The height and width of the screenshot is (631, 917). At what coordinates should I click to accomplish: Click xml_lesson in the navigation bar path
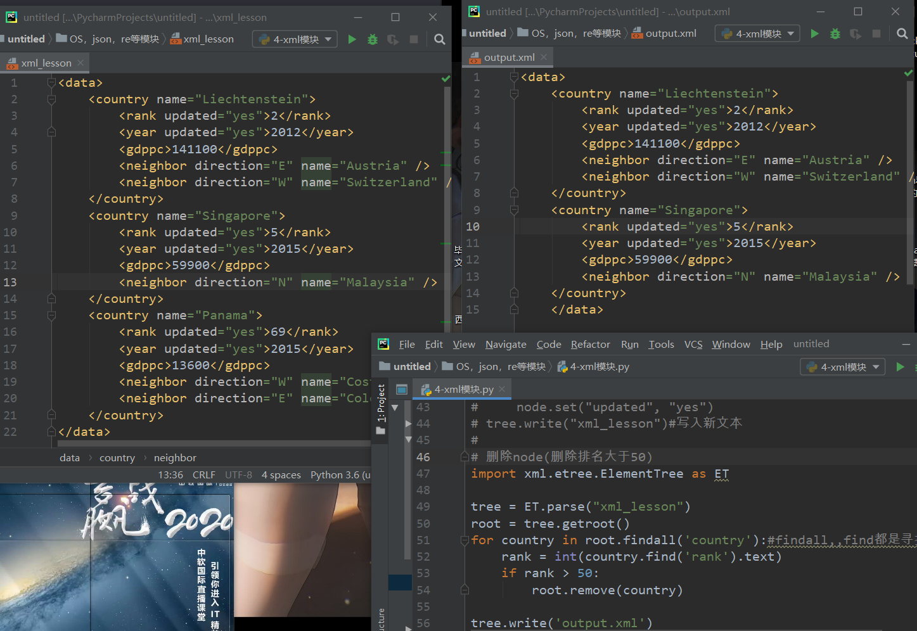[x=202, y=39]
